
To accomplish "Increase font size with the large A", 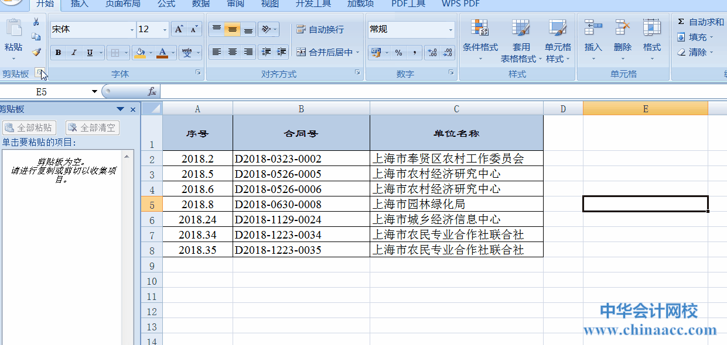I will click(x=179, y=29).
